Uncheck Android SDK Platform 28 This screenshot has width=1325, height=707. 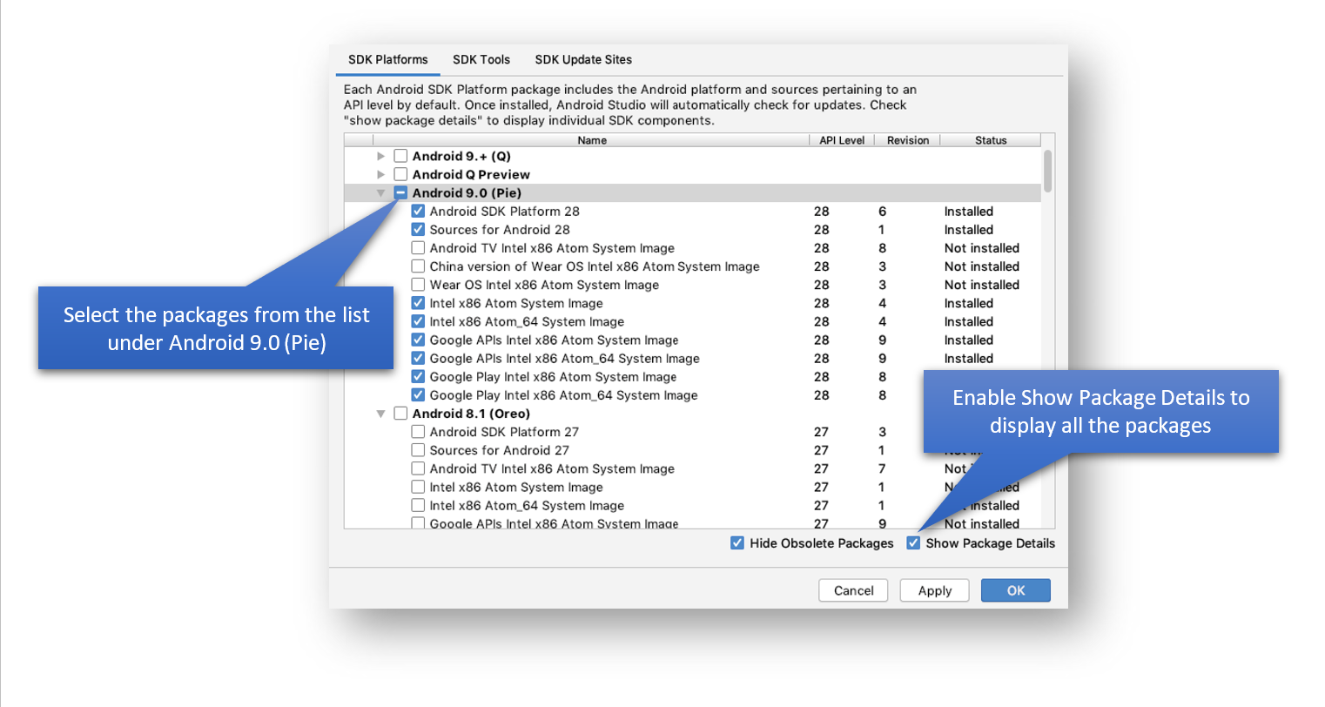point(418,212)
